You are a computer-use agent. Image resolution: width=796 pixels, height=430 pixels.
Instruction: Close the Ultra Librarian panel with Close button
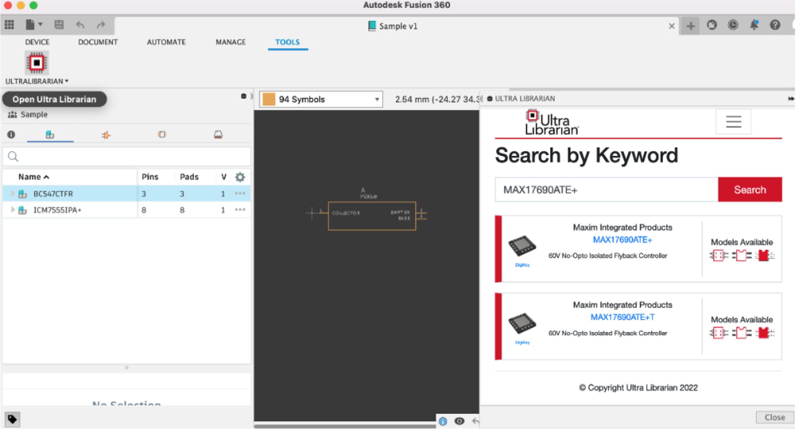[775, 418]
